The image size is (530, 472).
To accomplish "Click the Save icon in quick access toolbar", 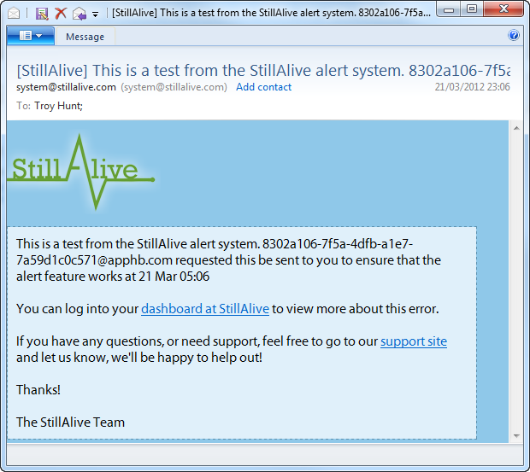I will (x=42, y=14).
